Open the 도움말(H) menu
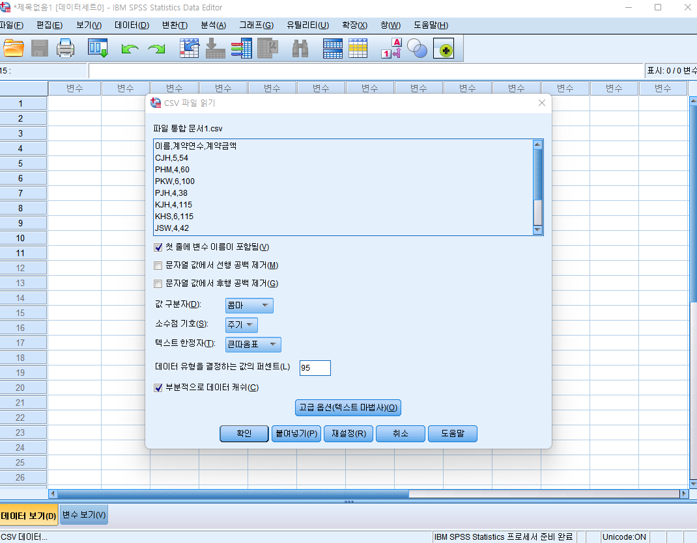The image size is (697, 543). point(431,25)
